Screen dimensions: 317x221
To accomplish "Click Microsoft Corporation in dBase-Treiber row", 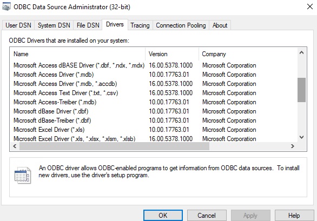I will (x=229, y=120).
